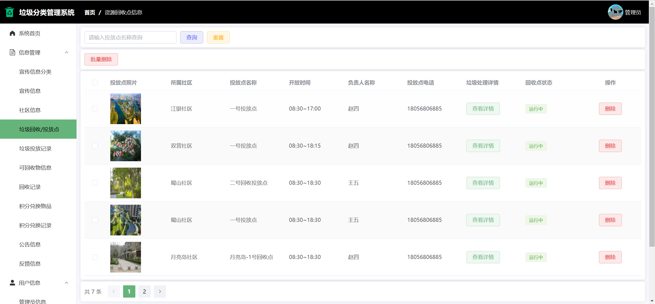Image resolution: width=655 pixels, height=304 pixels.
Task: Click the administrator avatar image
Action: (615, 12)
